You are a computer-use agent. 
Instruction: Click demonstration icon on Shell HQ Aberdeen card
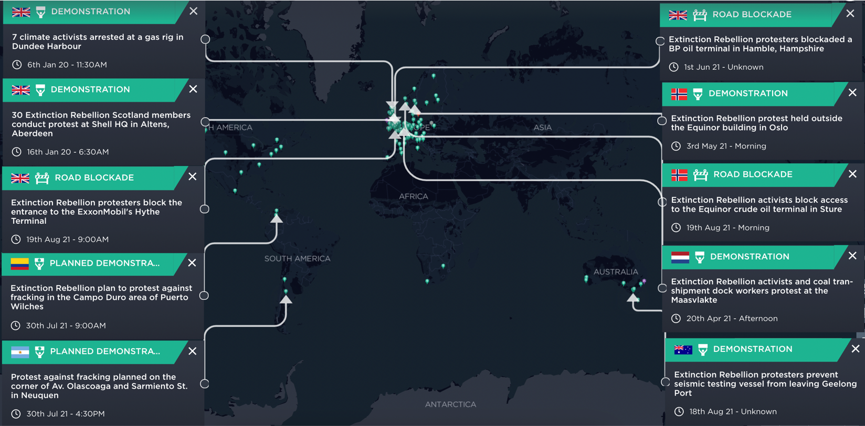click(40, 90)
